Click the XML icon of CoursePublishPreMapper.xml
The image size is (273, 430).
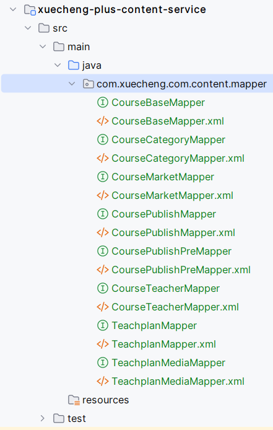[103, 270]
